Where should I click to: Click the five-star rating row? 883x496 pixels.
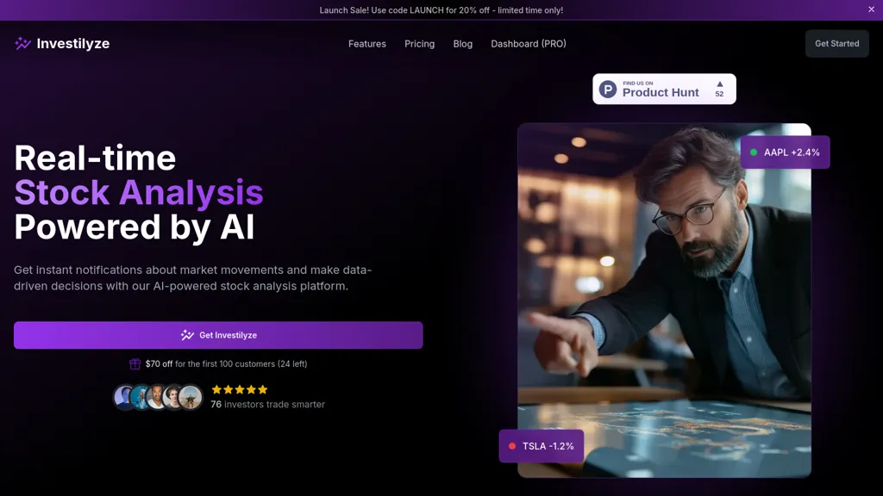click(240, 389)
